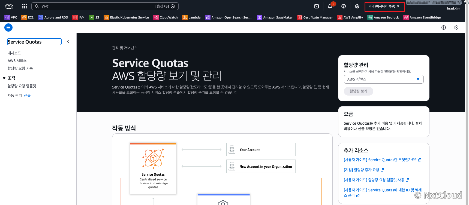The width and height of the screenshot is (469, 205).
Task: Open the settings gear icon
Action: [357, 6]
